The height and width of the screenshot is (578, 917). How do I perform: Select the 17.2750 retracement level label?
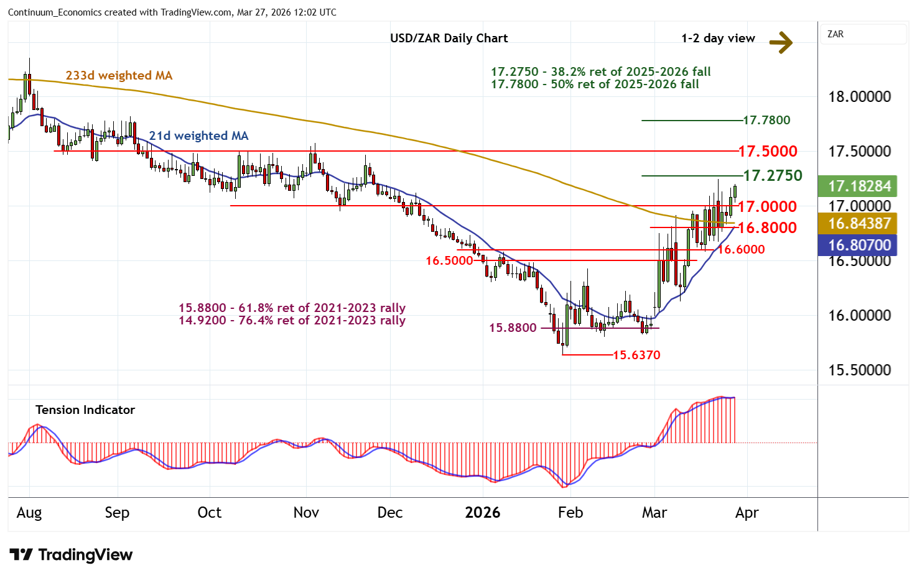tap(773, 176)
